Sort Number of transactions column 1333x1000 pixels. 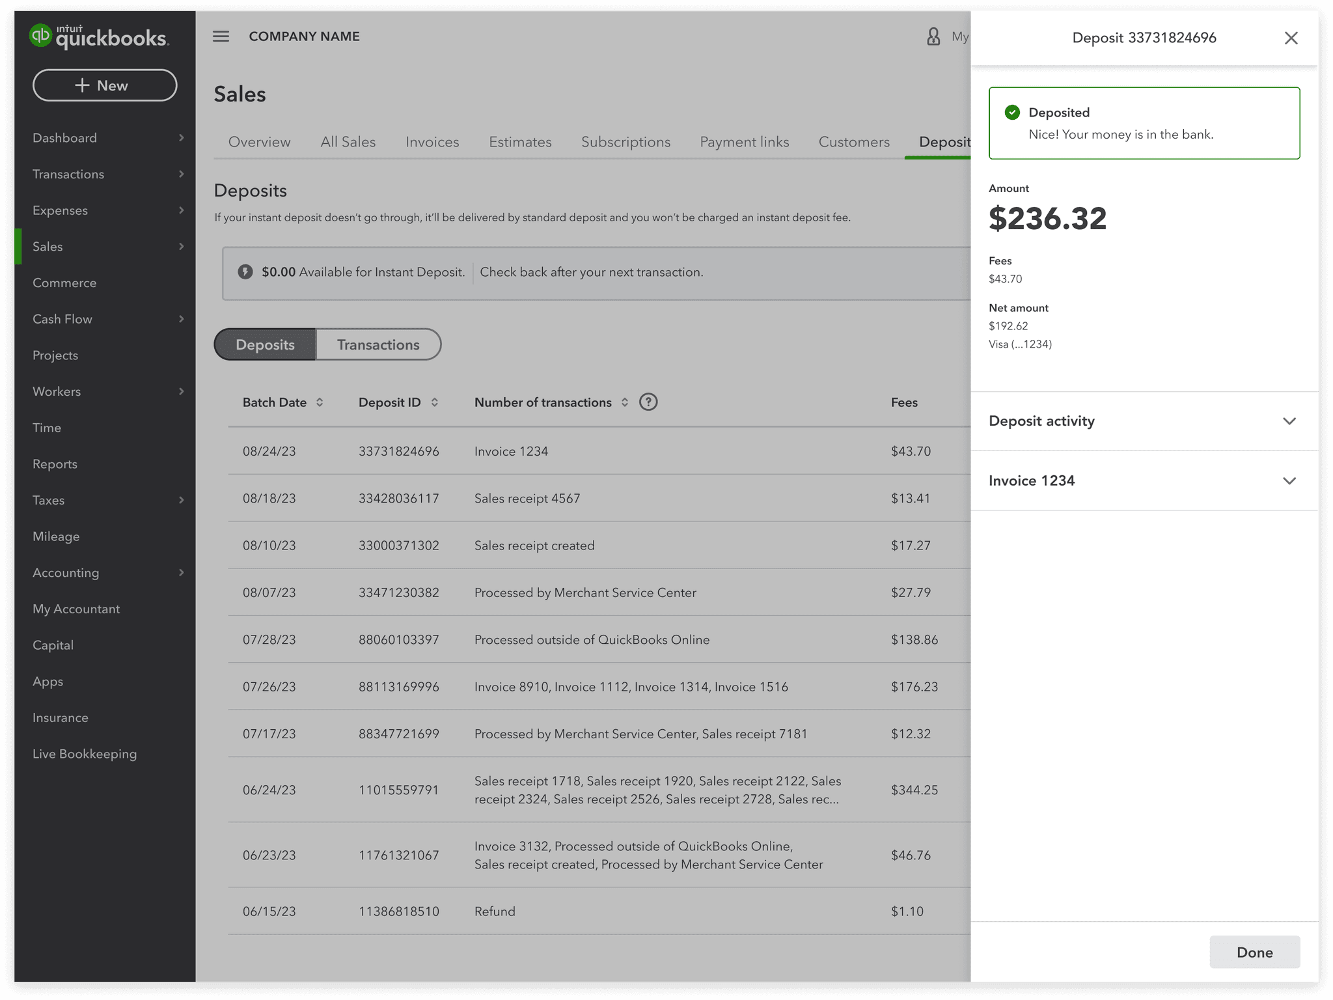[625, 402]
